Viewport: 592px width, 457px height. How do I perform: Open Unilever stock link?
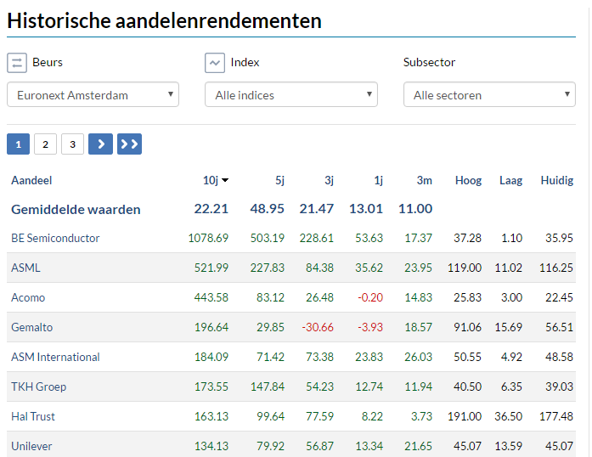(31, 446)
